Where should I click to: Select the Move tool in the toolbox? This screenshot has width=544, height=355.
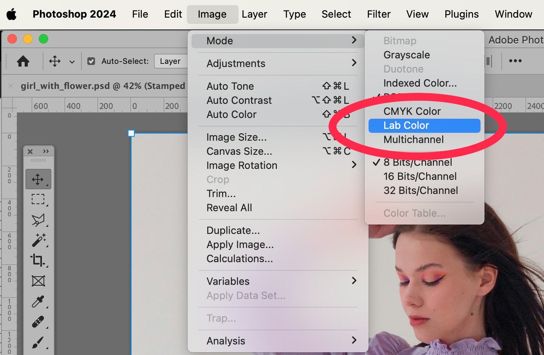click(38, 179)
